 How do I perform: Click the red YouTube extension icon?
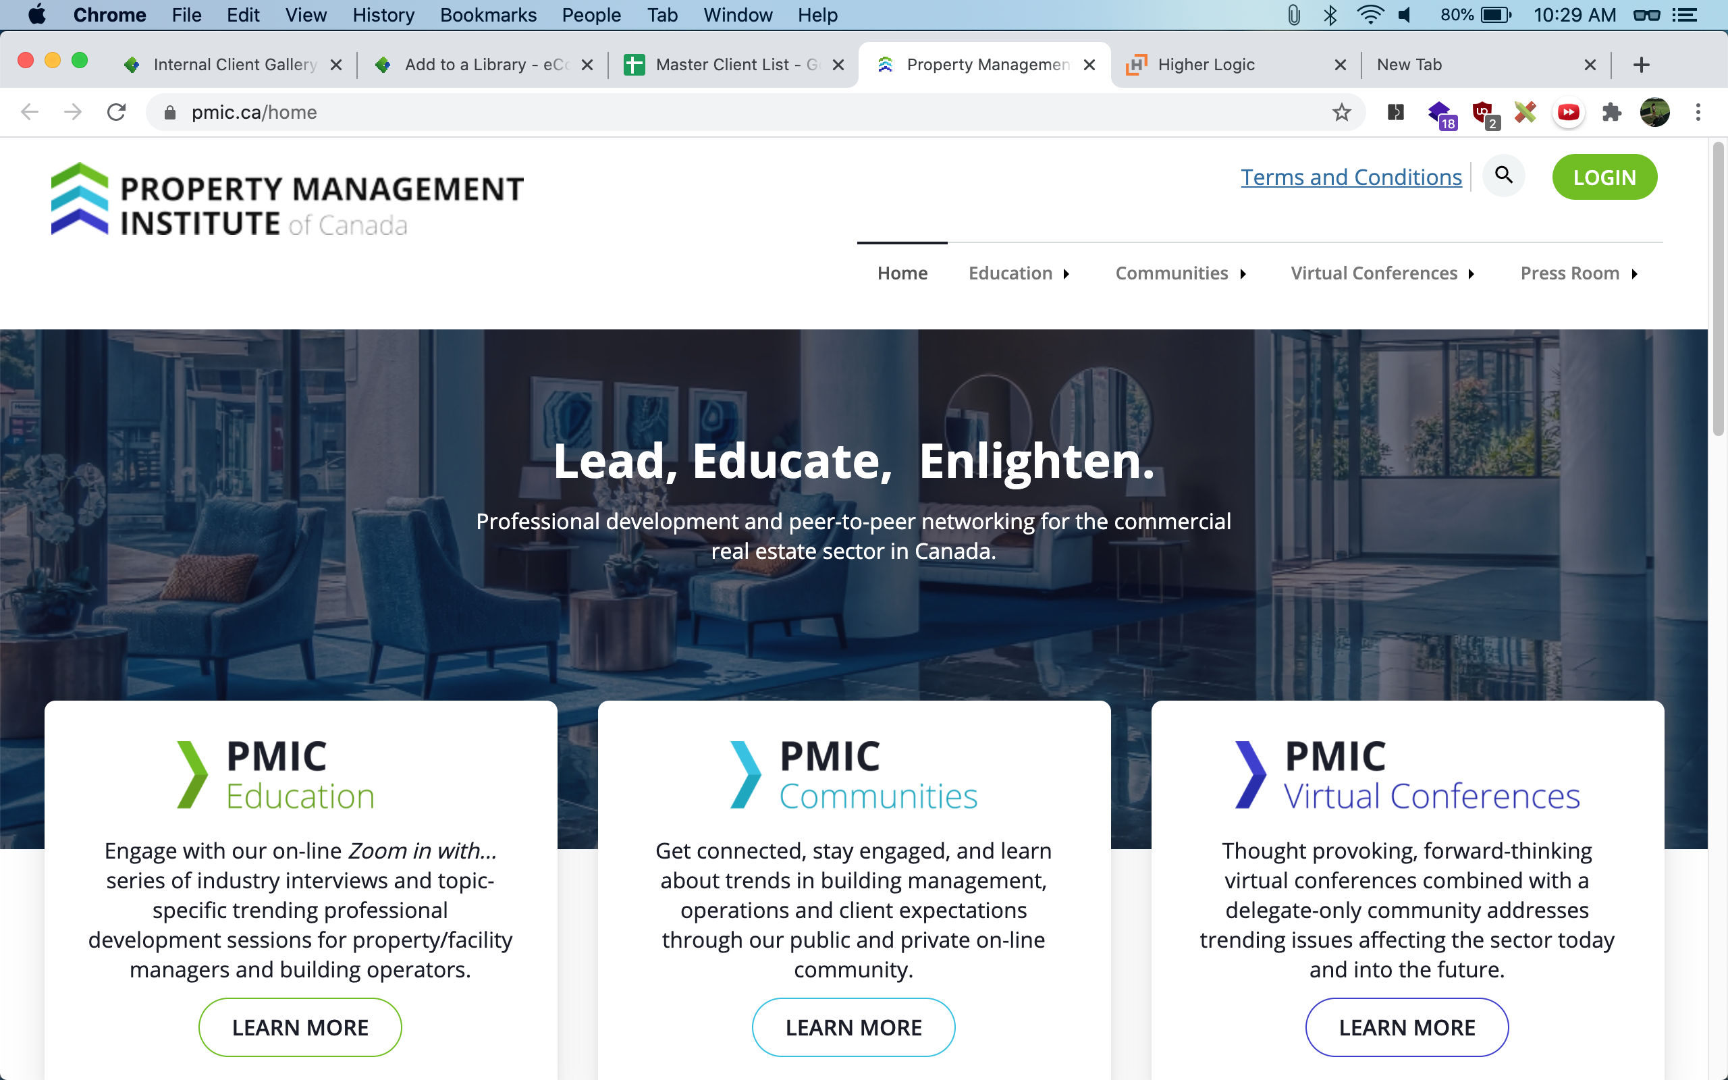coord(1568,112)
